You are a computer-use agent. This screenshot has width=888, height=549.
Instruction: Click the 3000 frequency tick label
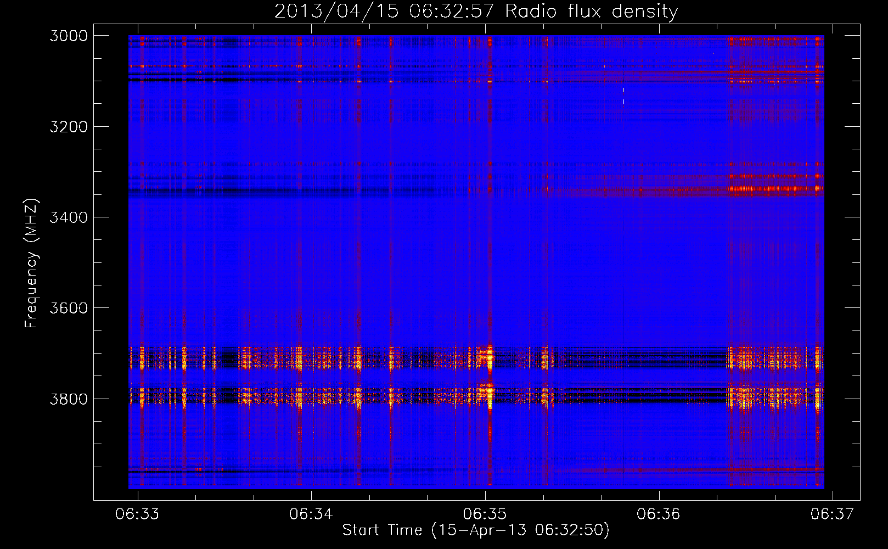pos(69,36)
